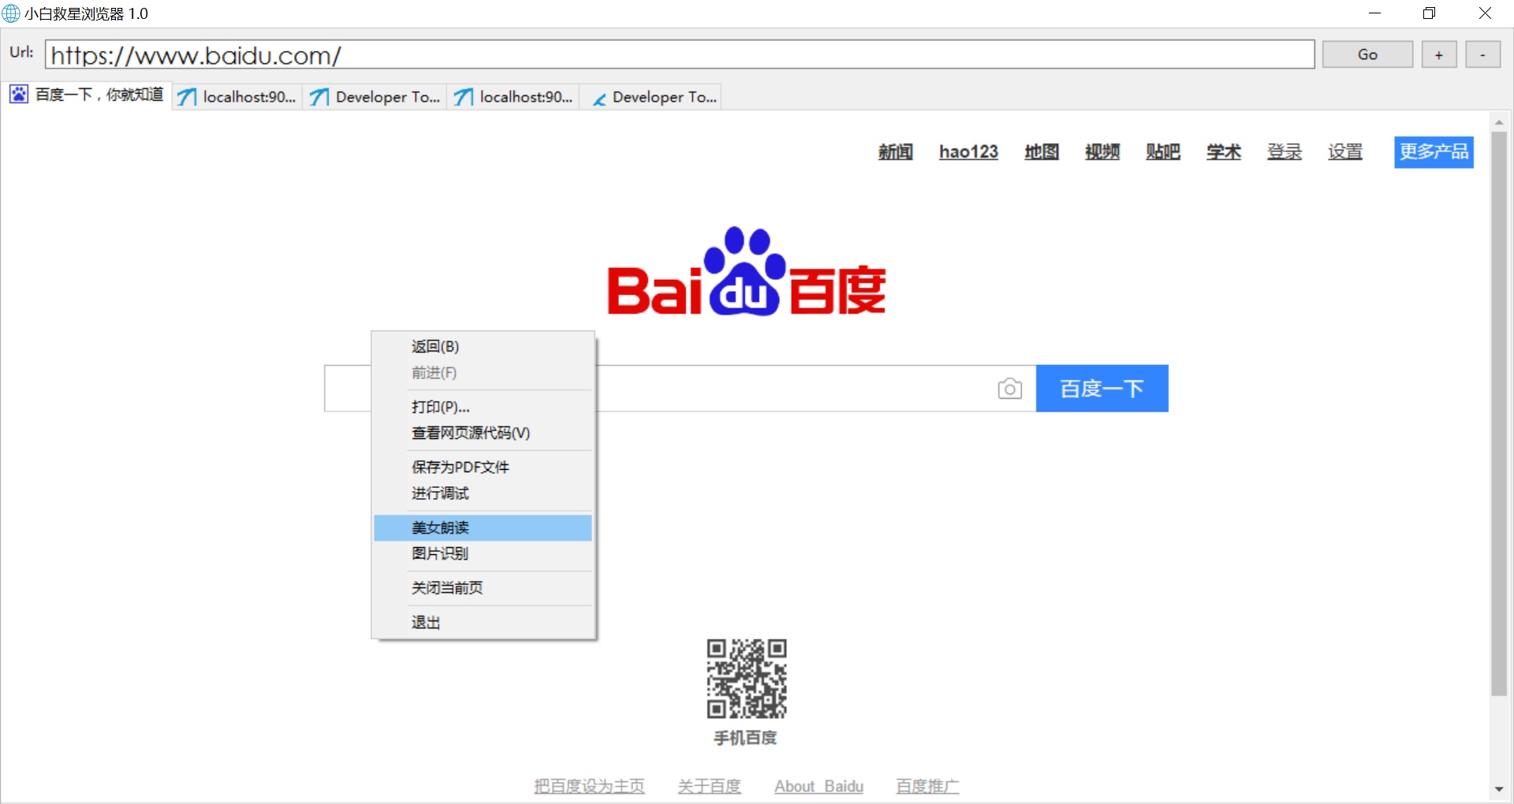The height and width of the screenshot is (804, 1514).
Task: Select 保存为PDF文件 from the menu
Action: [483, 467]
